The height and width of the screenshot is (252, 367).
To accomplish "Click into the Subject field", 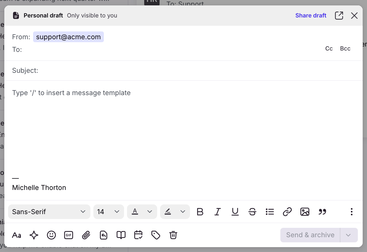I will 188,70.
